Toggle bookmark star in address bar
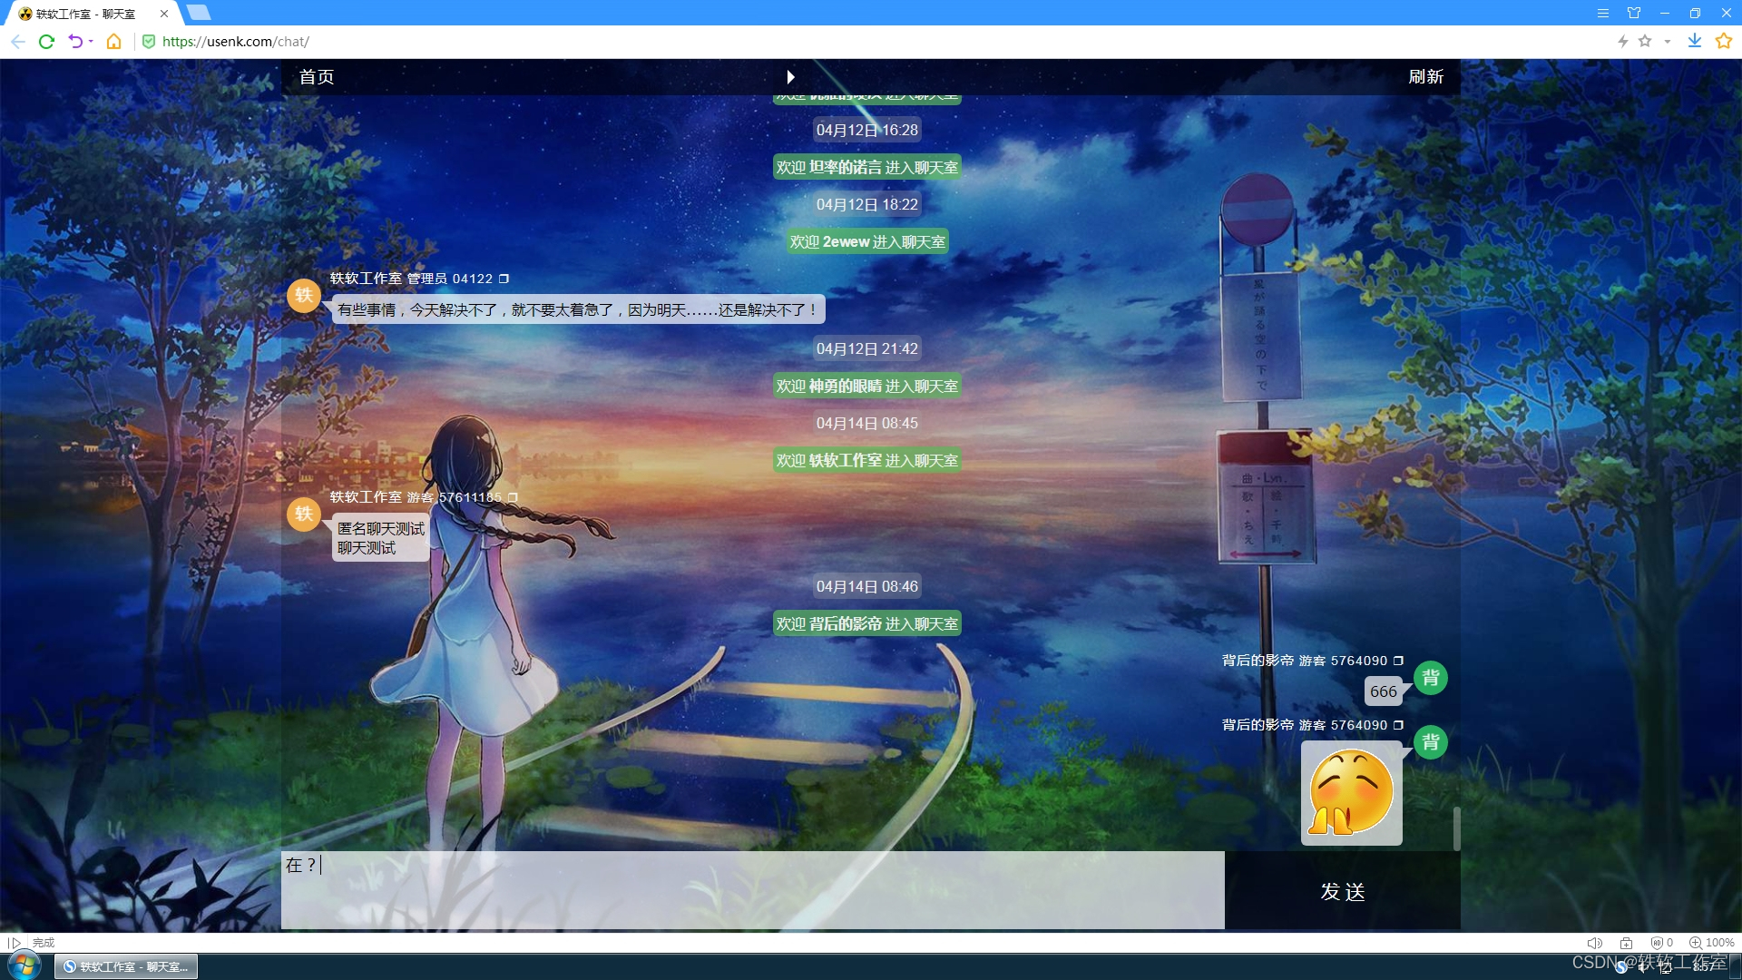Screen dimensions: 1742x980 tap(1645, 42)
